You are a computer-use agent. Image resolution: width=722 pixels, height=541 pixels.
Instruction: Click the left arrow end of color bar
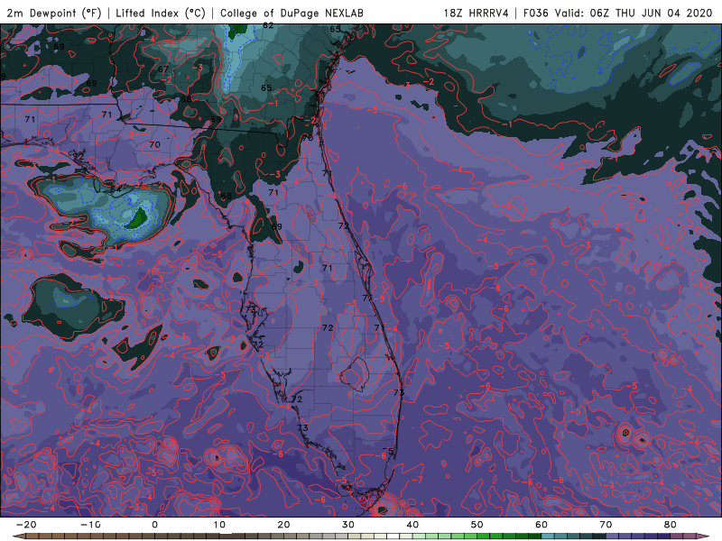(x=19, y=536)
